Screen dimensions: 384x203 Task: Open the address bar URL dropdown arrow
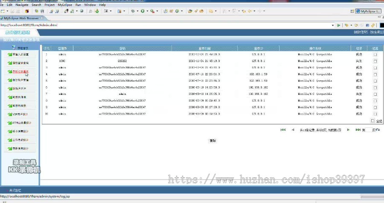[332, 25]
